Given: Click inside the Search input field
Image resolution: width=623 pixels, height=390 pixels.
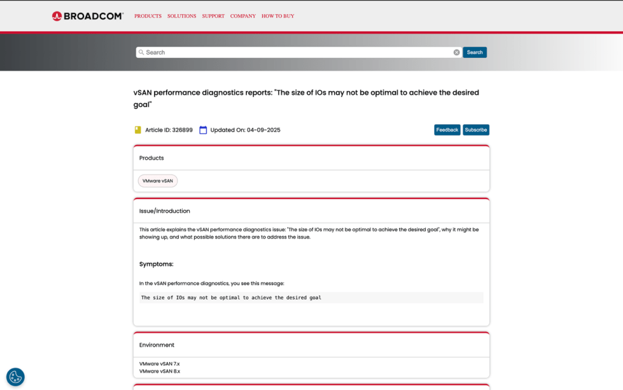Looking at the screenshot, I should pos(299,52).
